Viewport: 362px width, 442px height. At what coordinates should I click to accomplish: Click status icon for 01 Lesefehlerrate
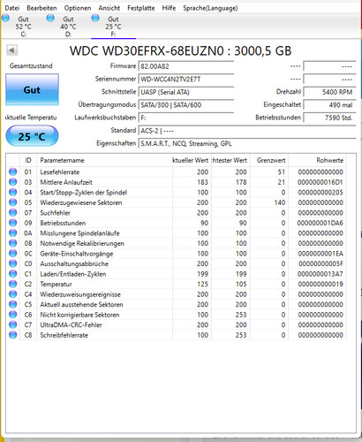[x=12, y=171]
